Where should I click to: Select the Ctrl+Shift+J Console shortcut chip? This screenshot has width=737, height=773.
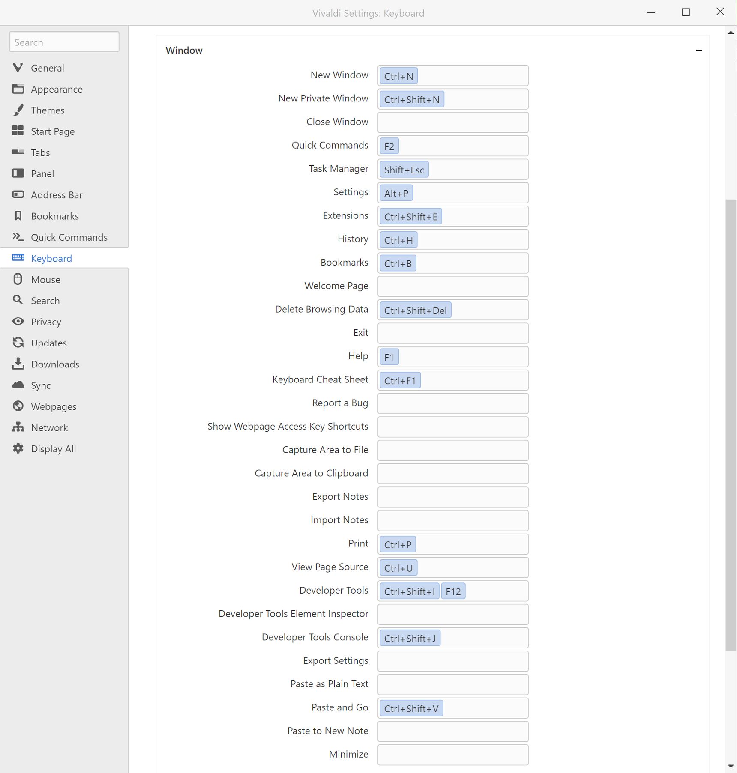click(x=410, y=638)
